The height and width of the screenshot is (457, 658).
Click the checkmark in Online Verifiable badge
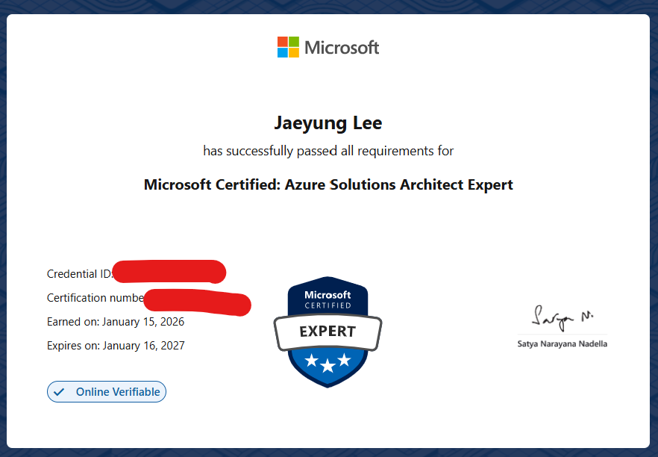tap(59, 392)
